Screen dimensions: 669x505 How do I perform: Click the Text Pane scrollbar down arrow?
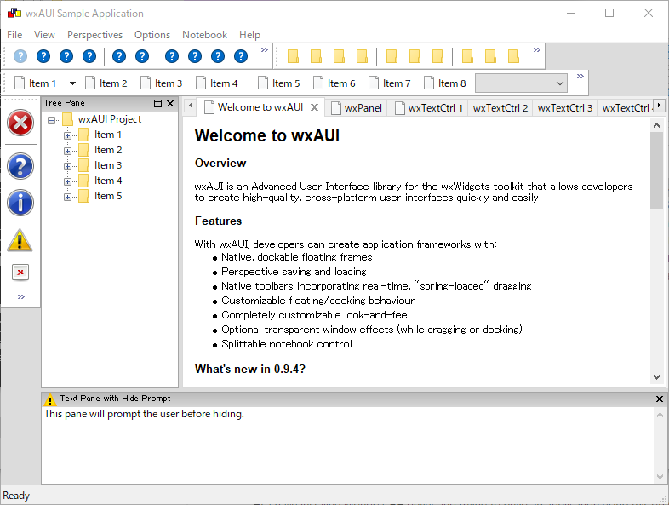660,476
